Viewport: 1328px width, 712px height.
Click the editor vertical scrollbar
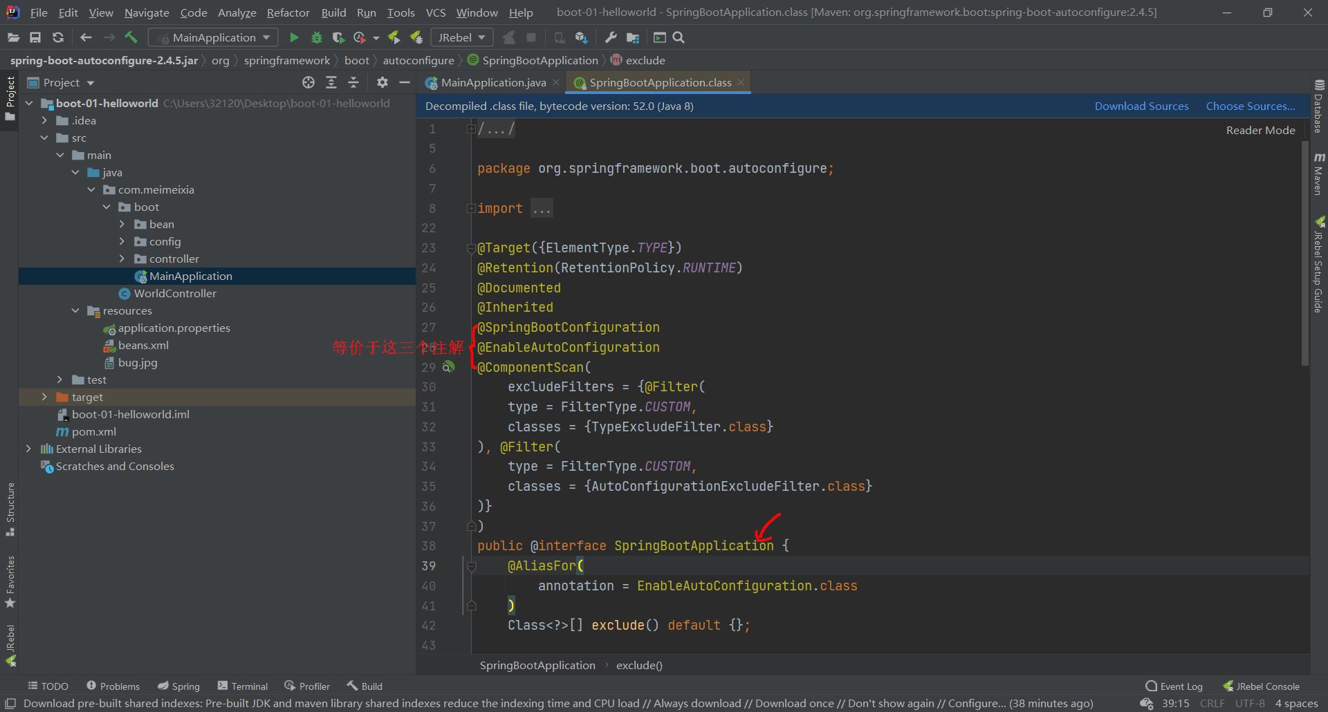pos(1305,253)
